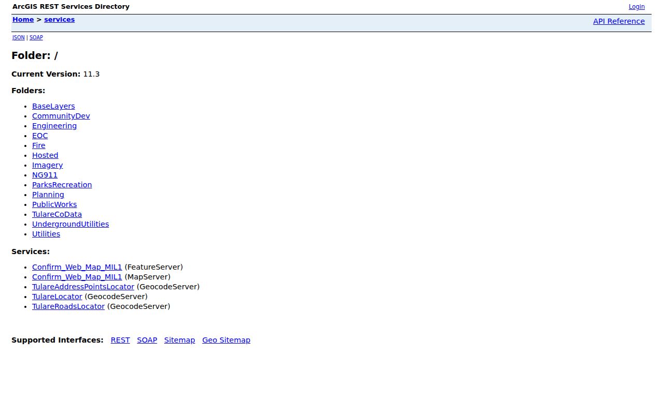Select 'ArcGIS REST Services Directory' title
This screenshot has width=663, height=414.
71,7
